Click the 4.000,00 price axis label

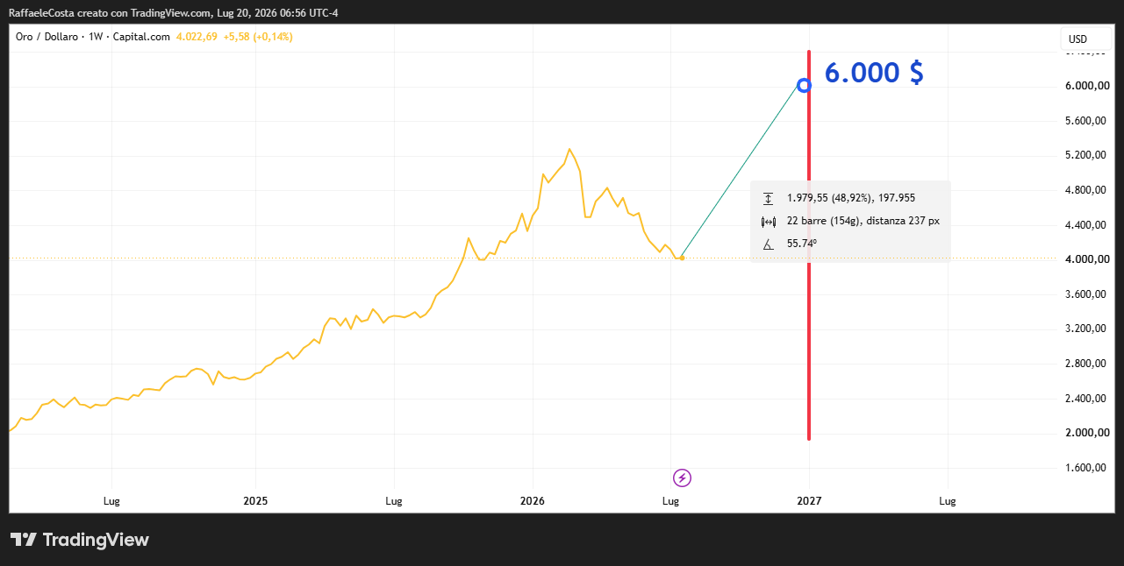click(1087, 259)
